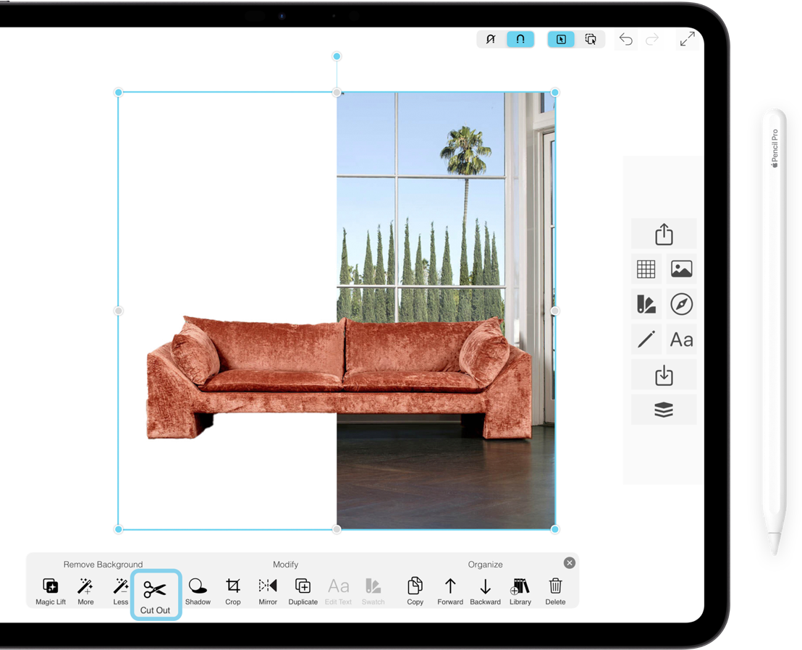Open the Photos icon in the sidebar
The width and height of the screenshot is (802, 650).
[x=680, y=269]
